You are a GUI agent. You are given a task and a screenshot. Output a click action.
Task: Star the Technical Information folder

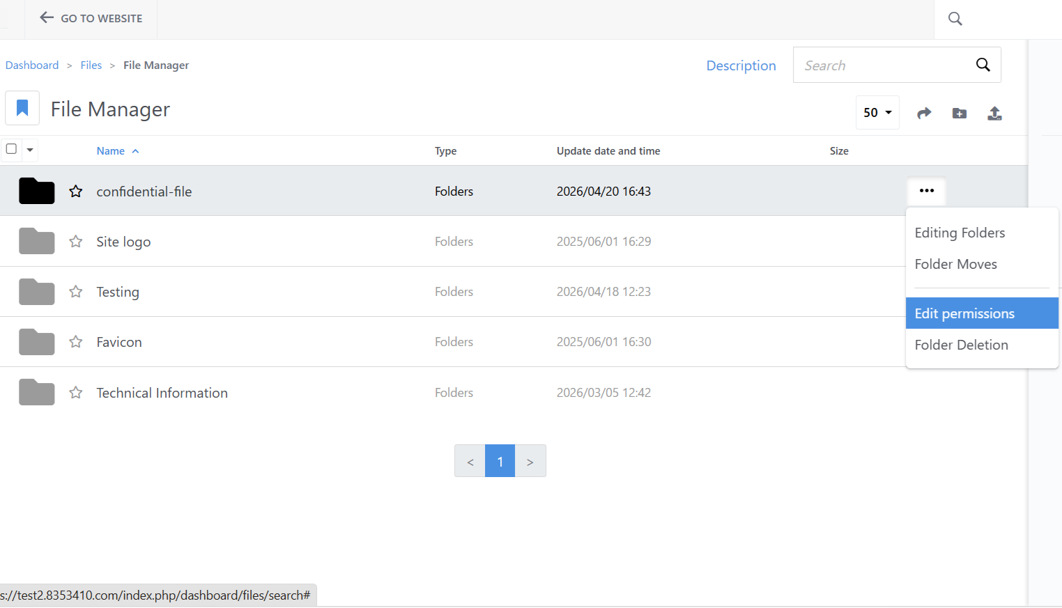click(76, 392)
